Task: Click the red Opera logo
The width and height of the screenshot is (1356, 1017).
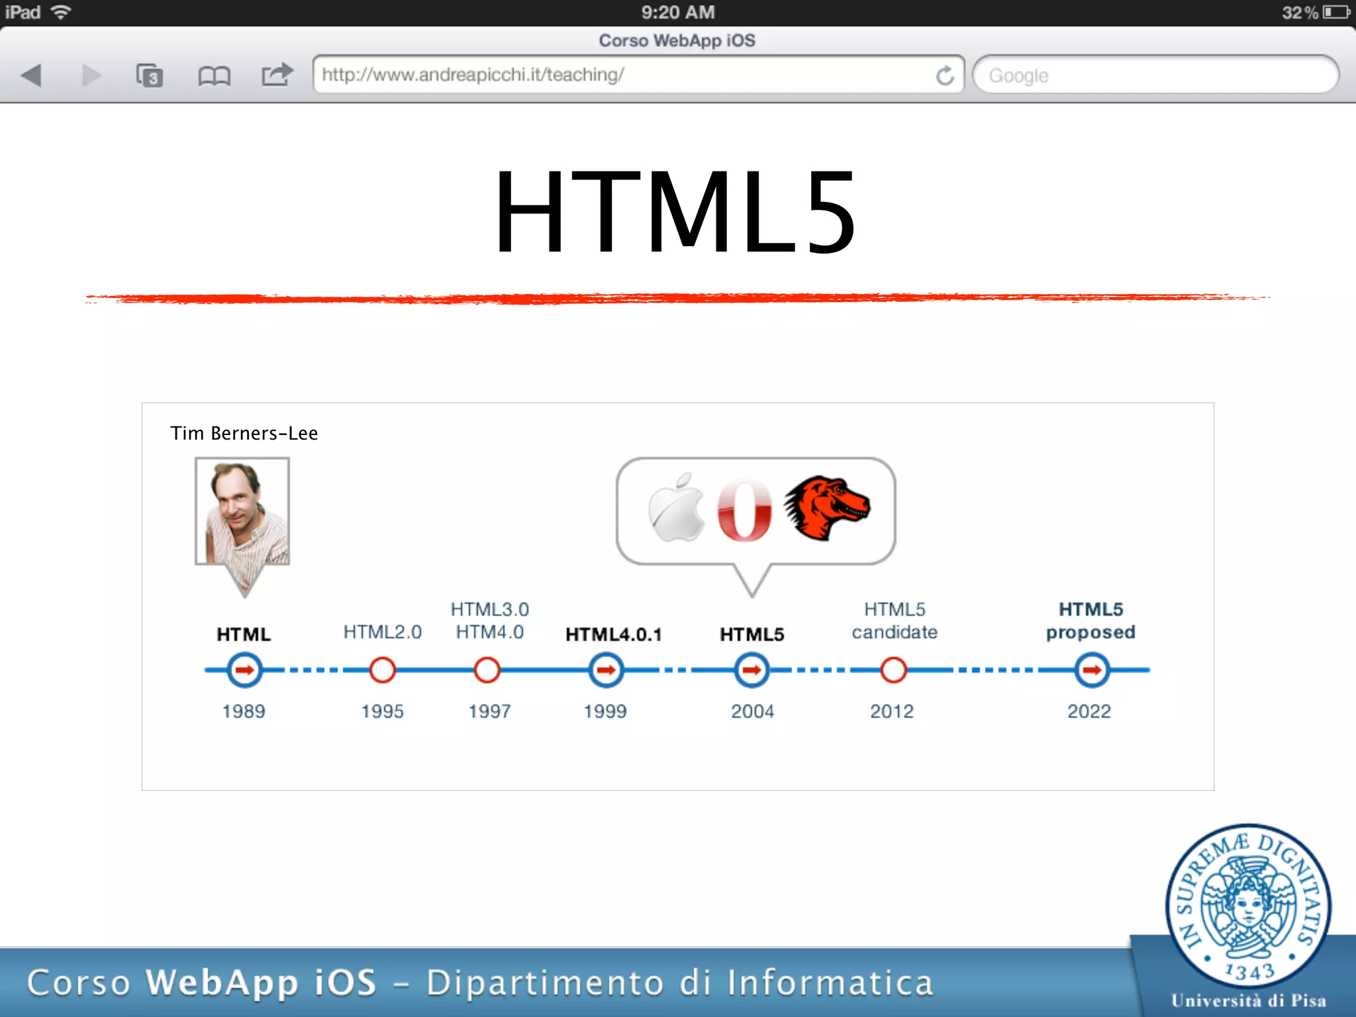Action: click(744, 510)
